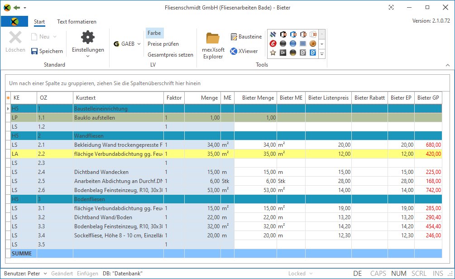Select the blue hatched square skin icon

(303, 43)
